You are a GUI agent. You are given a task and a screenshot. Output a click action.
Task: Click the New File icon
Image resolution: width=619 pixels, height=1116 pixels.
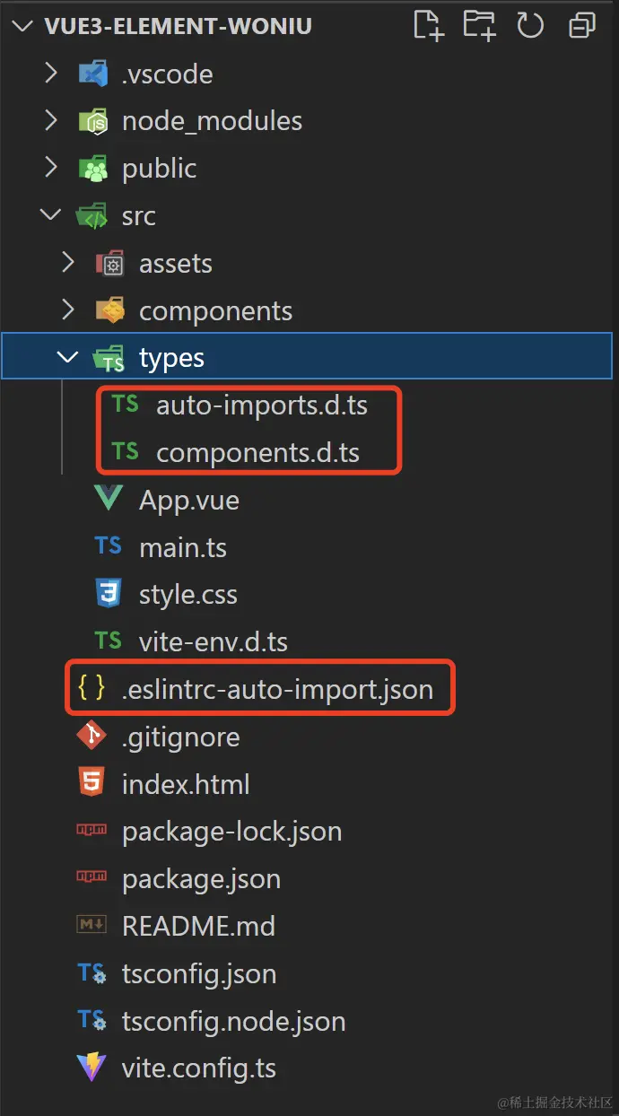427,25
